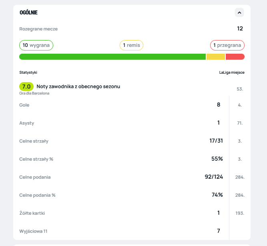Click Noty zawodnika z obecnego sezonu text
This screenshot has width=267, height=246.
point(78,86)
